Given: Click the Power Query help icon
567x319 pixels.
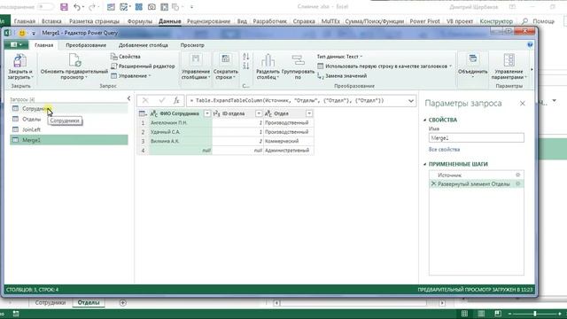Looking at the screenshot, I should (x=530, y=45).
